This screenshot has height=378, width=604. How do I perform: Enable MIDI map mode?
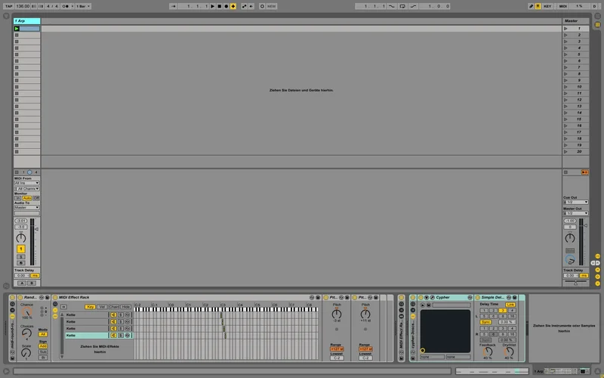click(x=562, y=6)
